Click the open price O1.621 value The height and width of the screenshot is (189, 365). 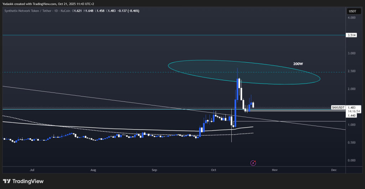coord(77,11)
